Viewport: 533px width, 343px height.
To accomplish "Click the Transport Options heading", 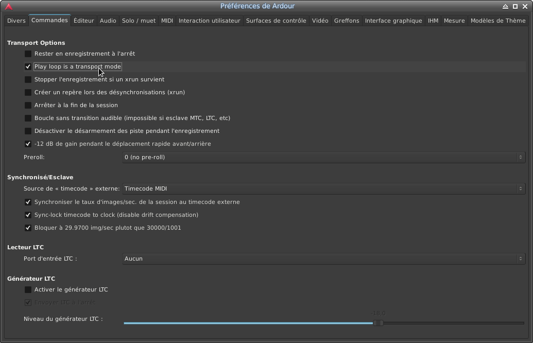I will click(x=36, y=43).
